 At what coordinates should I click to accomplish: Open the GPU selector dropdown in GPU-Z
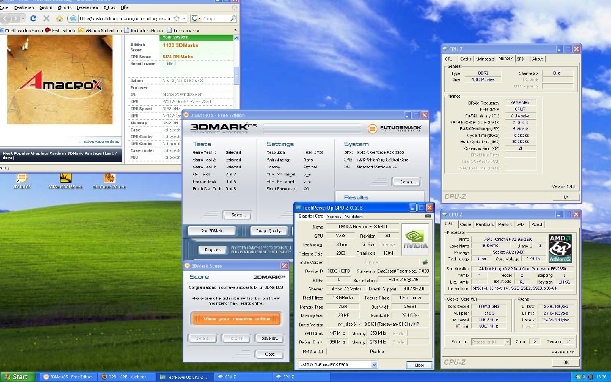(x=374, y=365)
